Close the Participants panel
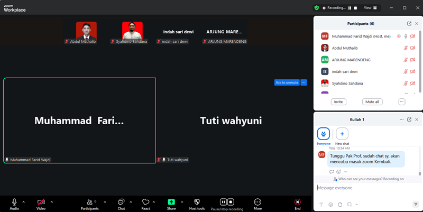This screenshot has width=423, height=212. pyautogui.click(x=417, y=23)
